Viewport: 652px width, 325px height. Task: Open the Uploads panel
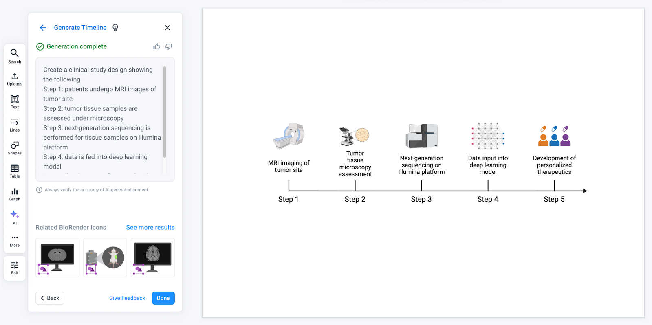point(14,78)
